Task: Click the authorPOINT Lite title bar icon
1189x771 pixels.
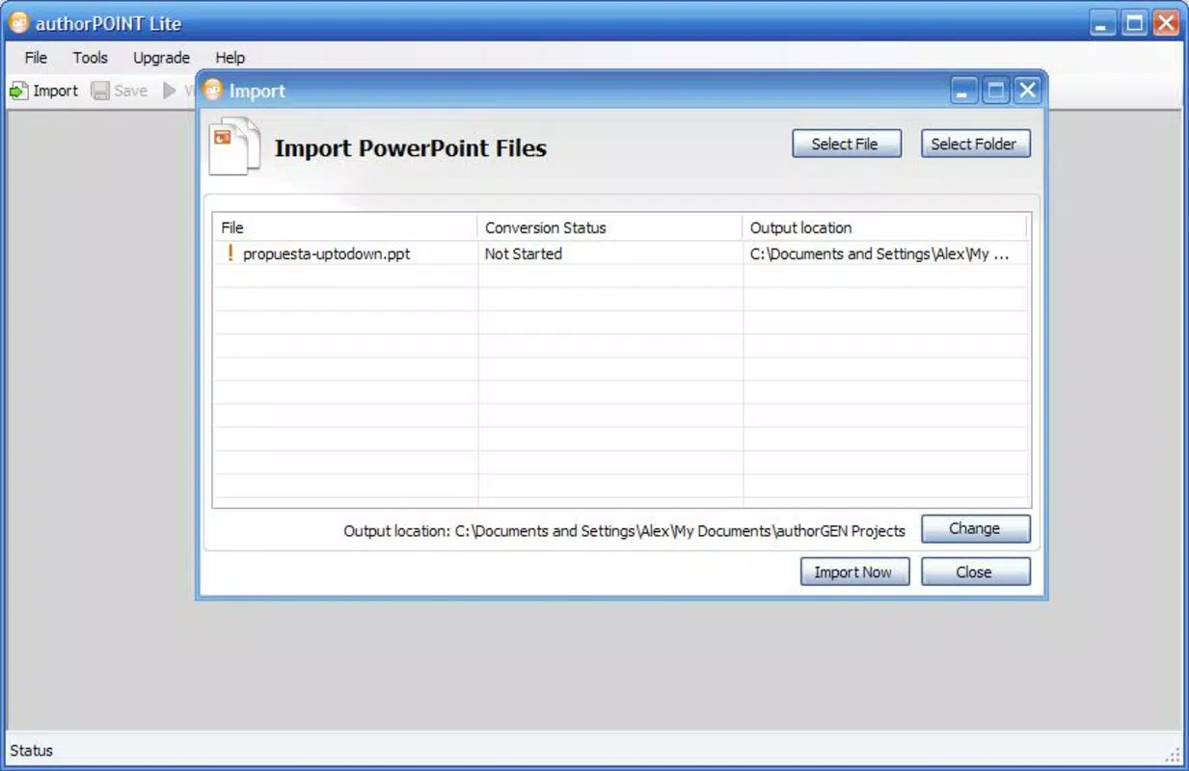Action: pyautogui.click(x=19, y=22)
